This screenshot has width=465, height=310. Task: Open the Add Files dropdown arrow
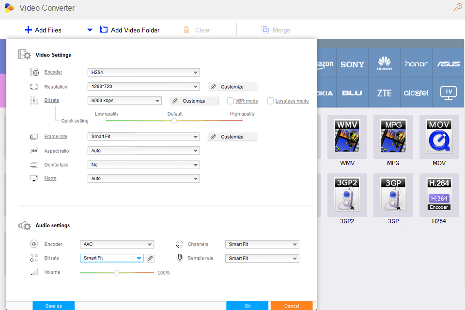point(90,30)
